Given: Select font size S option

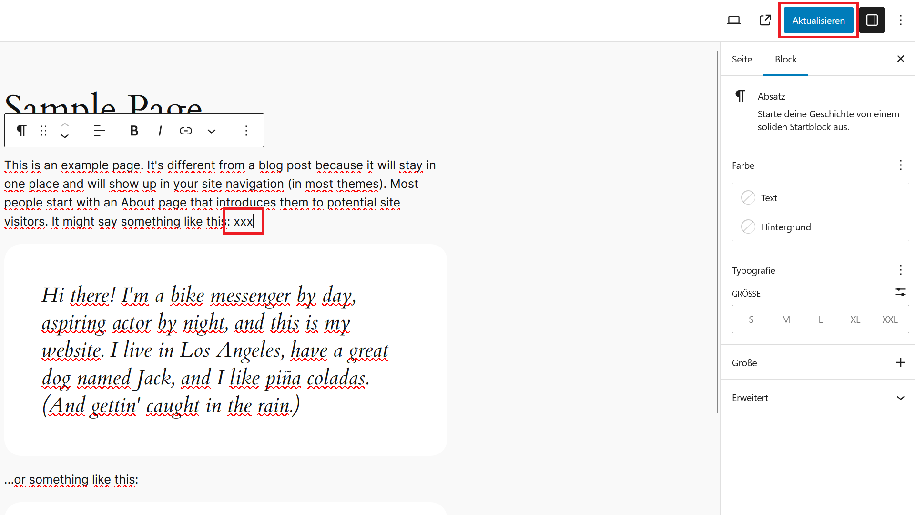Looking at the screenshot, I should click(752, 319).
